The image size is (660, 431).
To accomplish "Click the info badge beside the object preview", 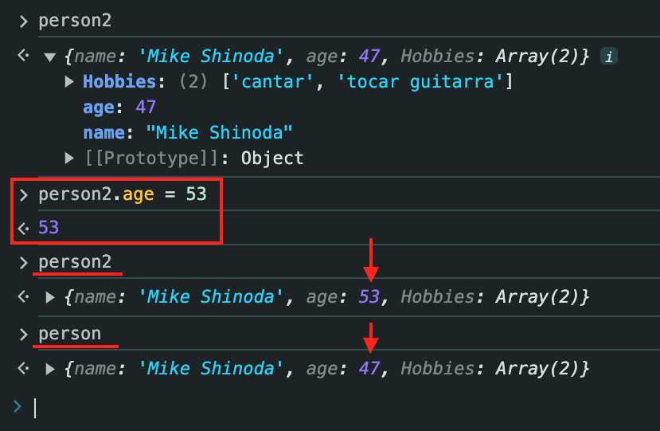I will click(x=609, y=57).
